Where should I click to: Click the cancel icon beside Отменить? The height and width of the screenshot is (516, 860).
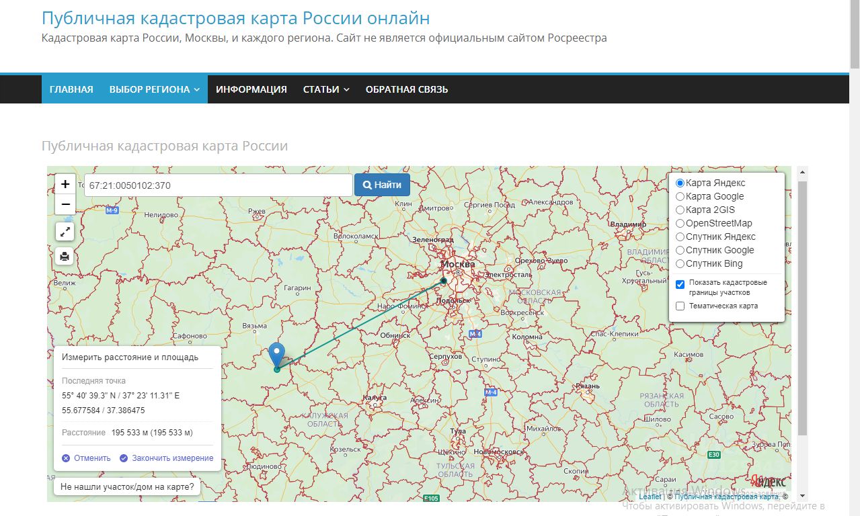(66, 458)
